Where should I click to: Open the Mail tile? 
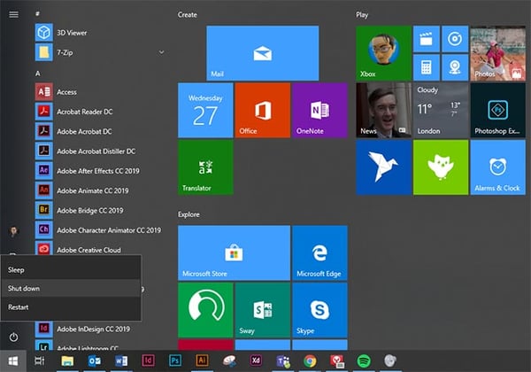tap(262, 53)
